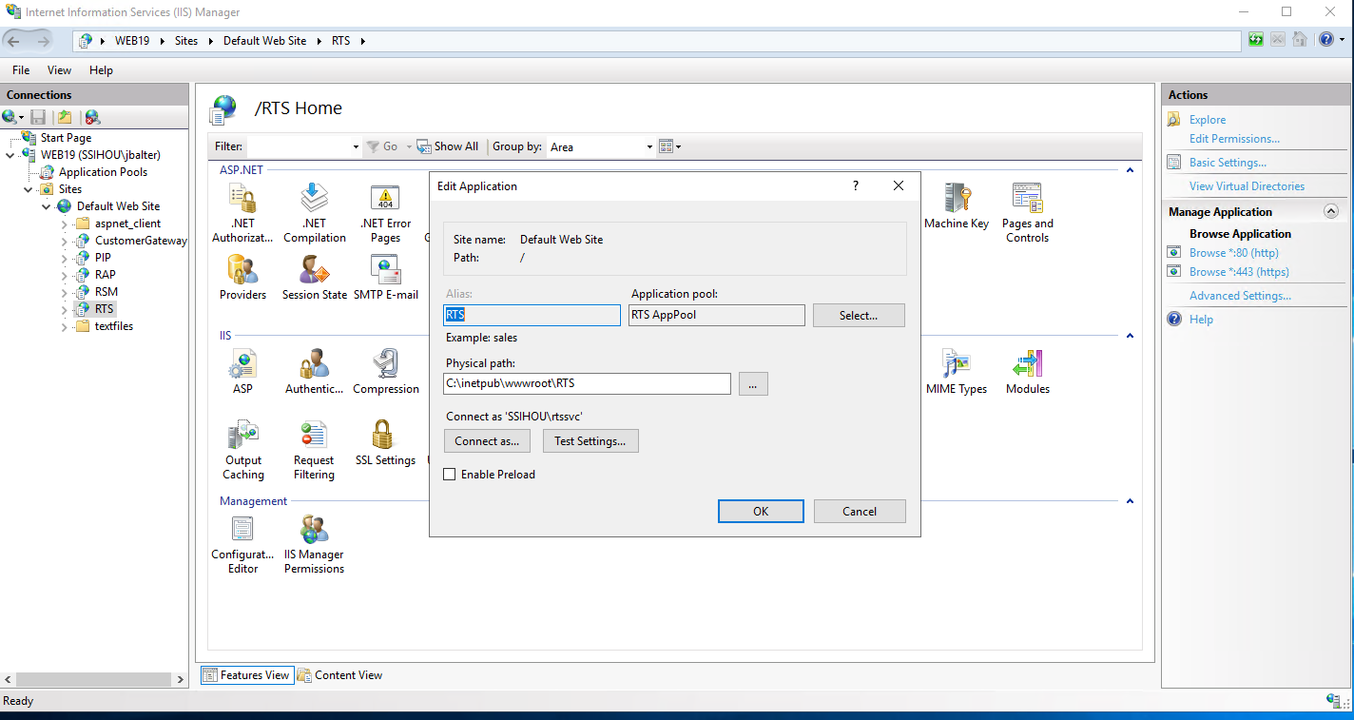This screenshot has height=720, width=1354.
Task: Click the Browse *:443 (https) link
Action: click(x=1239, y=272)
